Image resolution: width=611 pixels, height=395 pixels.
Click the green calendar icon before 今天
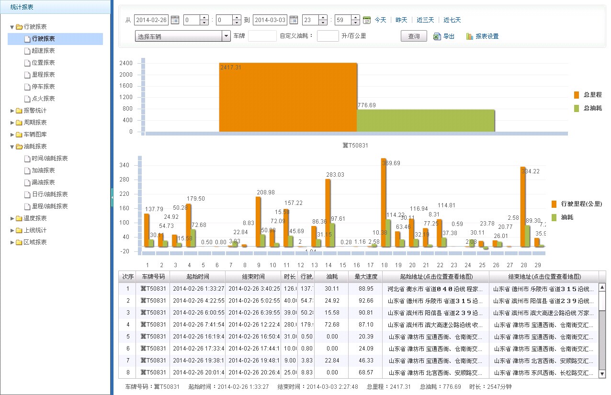[367, 20]
